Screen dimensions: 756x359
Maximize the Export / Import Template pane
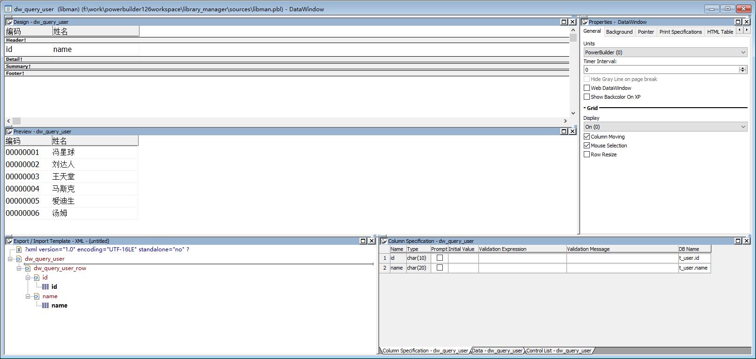[363, 241]
